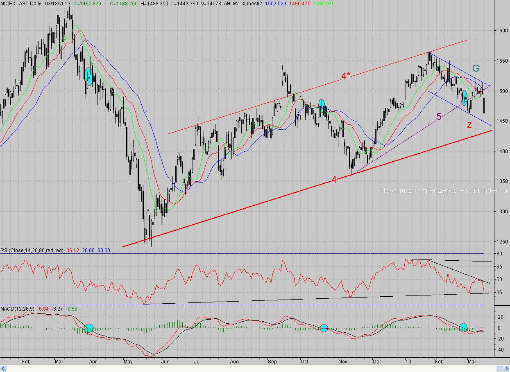Click the RSI(Close,14,20,80,red,red) indicator label
Screen dimensions: 510x372
pos(32,250)
